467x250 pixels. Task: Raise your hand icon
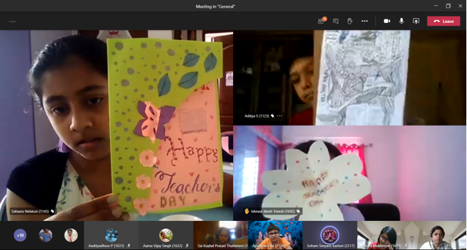349,21
